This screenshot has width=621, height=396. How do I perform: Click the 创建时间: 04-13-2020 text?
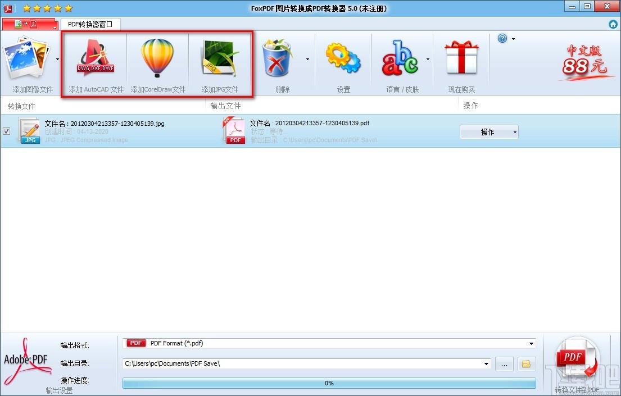click(x=76, y=131)
